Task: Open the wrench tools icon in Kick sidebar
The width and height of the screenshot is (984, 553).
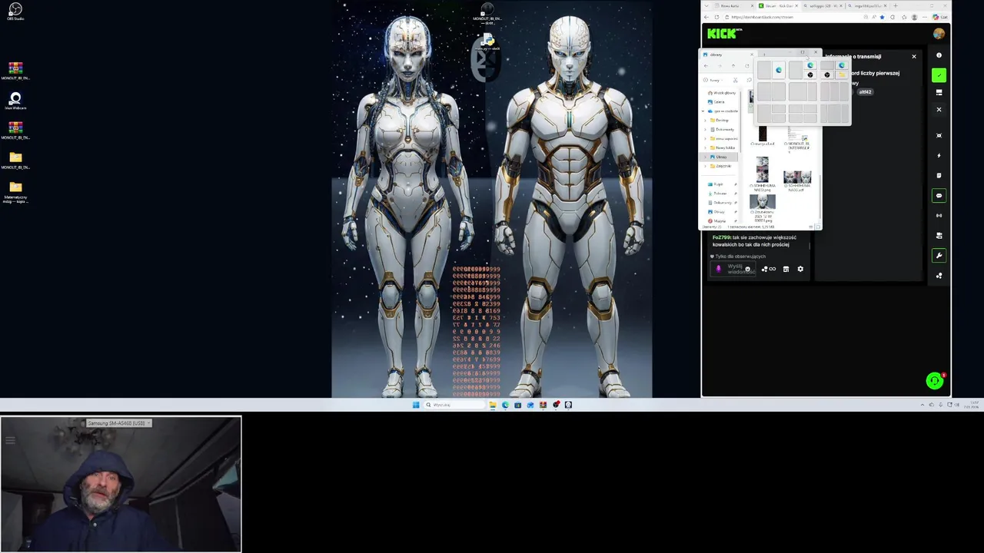Action: pos(939,256)
